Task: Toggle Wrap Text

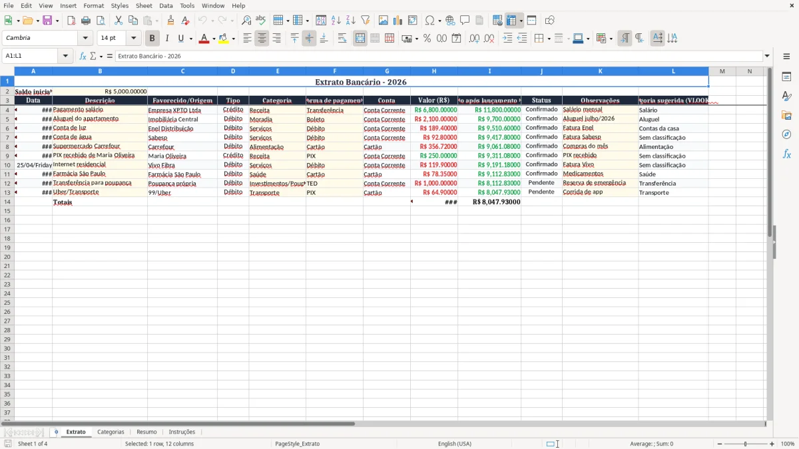Action: (x=342, y=39)
